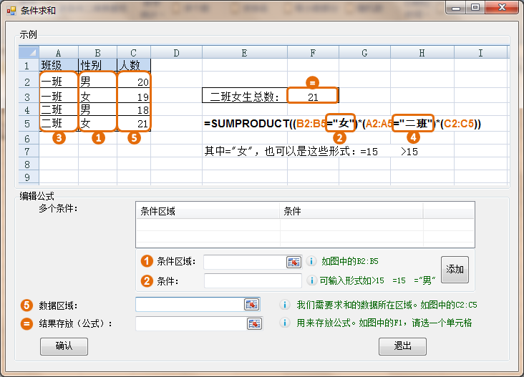
Task: Click range picker icon for 结果存放 field
Action: pos(254,324)
